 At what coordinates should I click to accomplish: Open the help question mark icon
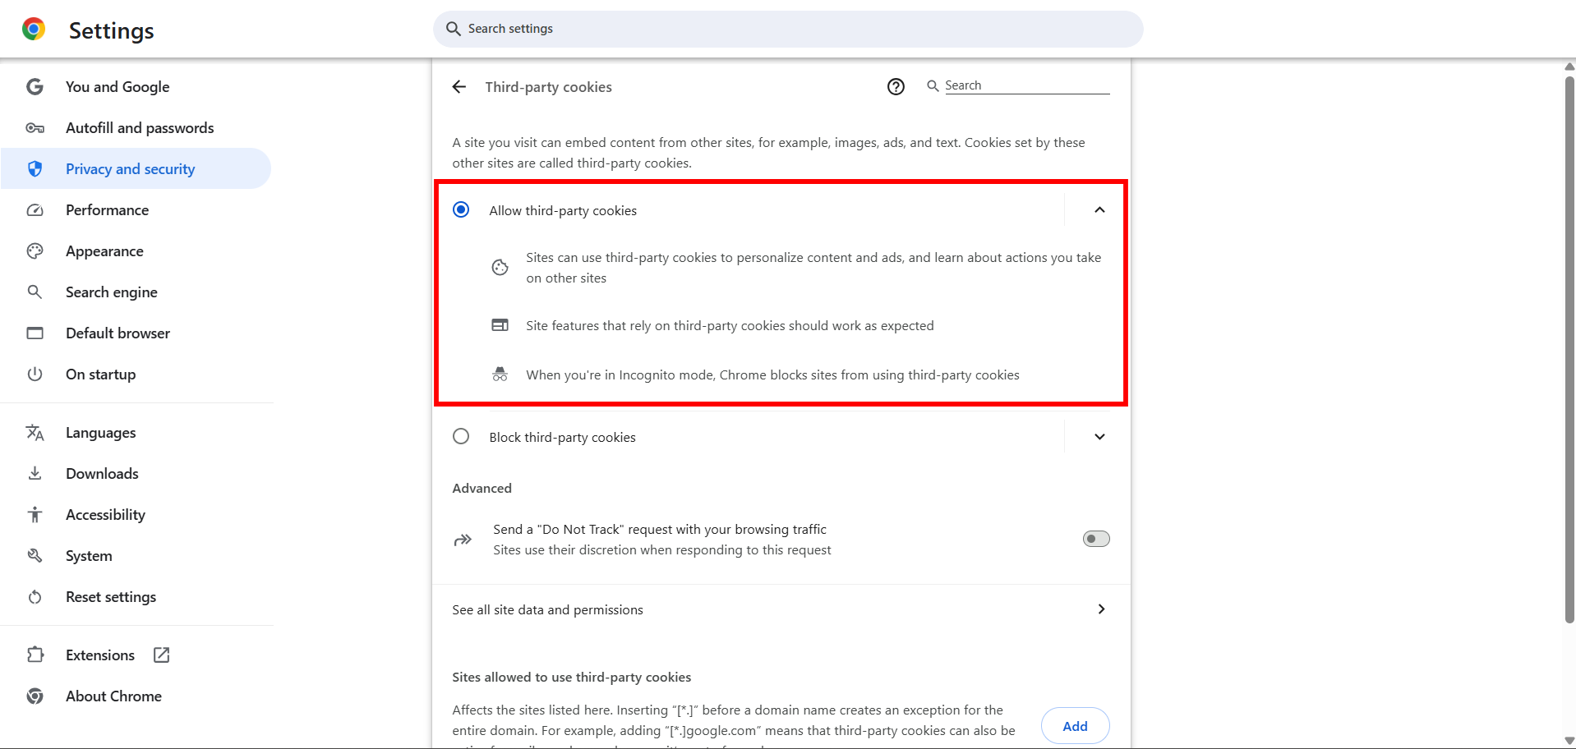pyautogui.click(x=896, y=87)
